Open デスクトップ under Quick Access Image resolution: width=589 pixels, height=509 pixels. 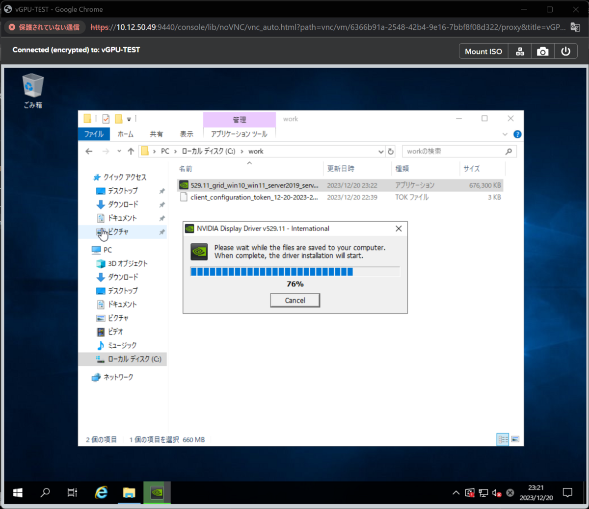click(x=123, y=191)
